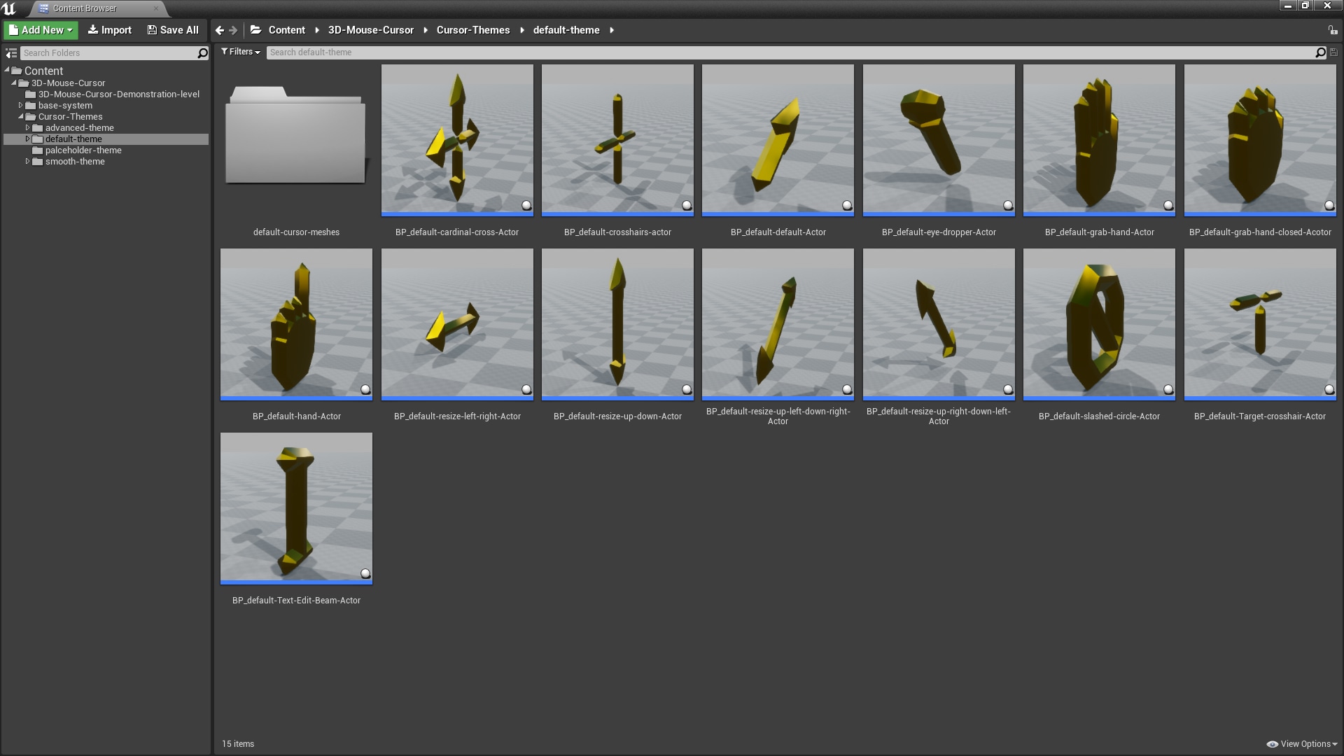The image size is (1344, 756).
Task: Click the Add New button
Action: click(x=40, y=30)
